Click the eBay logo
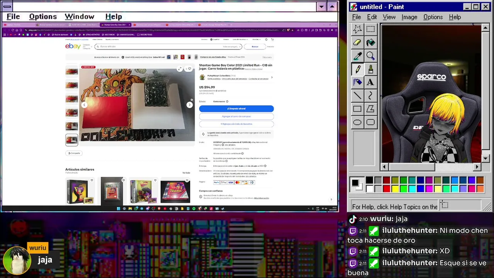494x278 pixels. click(x=73, y=46)
